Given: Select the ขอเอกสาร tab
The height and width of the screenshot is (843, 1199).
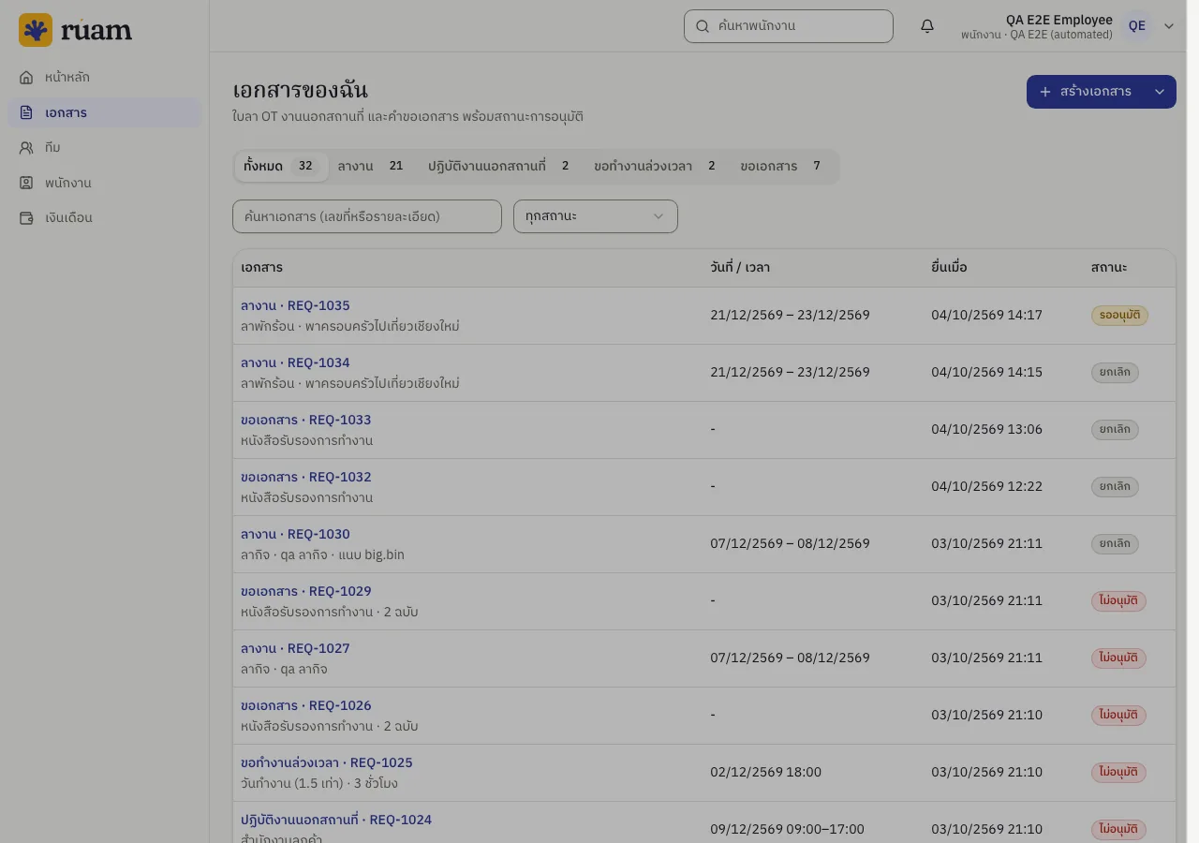Looking at the screenshot, I should click(780, 166).
